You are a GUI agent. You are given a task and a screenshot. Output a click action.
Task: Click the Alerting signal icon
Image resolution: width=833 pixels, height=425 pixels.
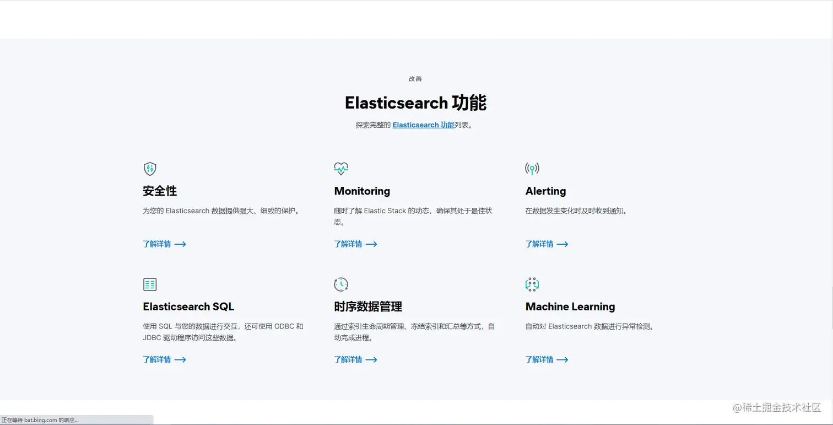click(x=532, y=169)
